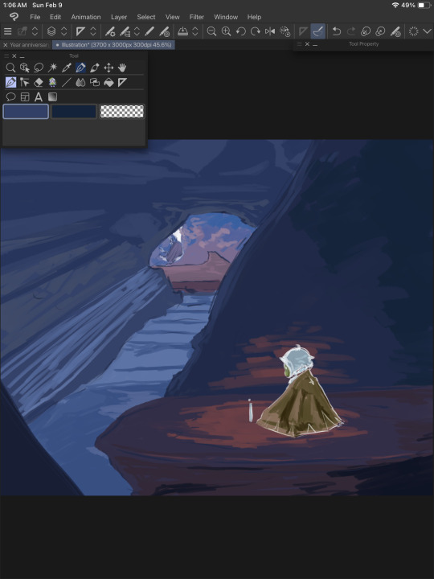
Task: Open the Clip Studio logo menu
Action: coord(14,17)
